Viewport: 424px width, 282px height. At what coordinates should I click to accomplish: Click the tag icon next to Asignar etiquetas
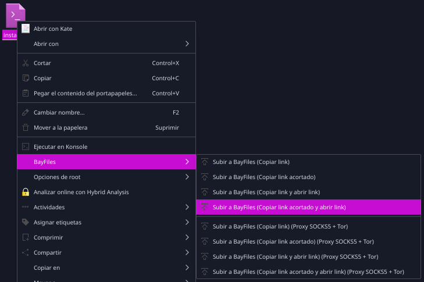26,222
